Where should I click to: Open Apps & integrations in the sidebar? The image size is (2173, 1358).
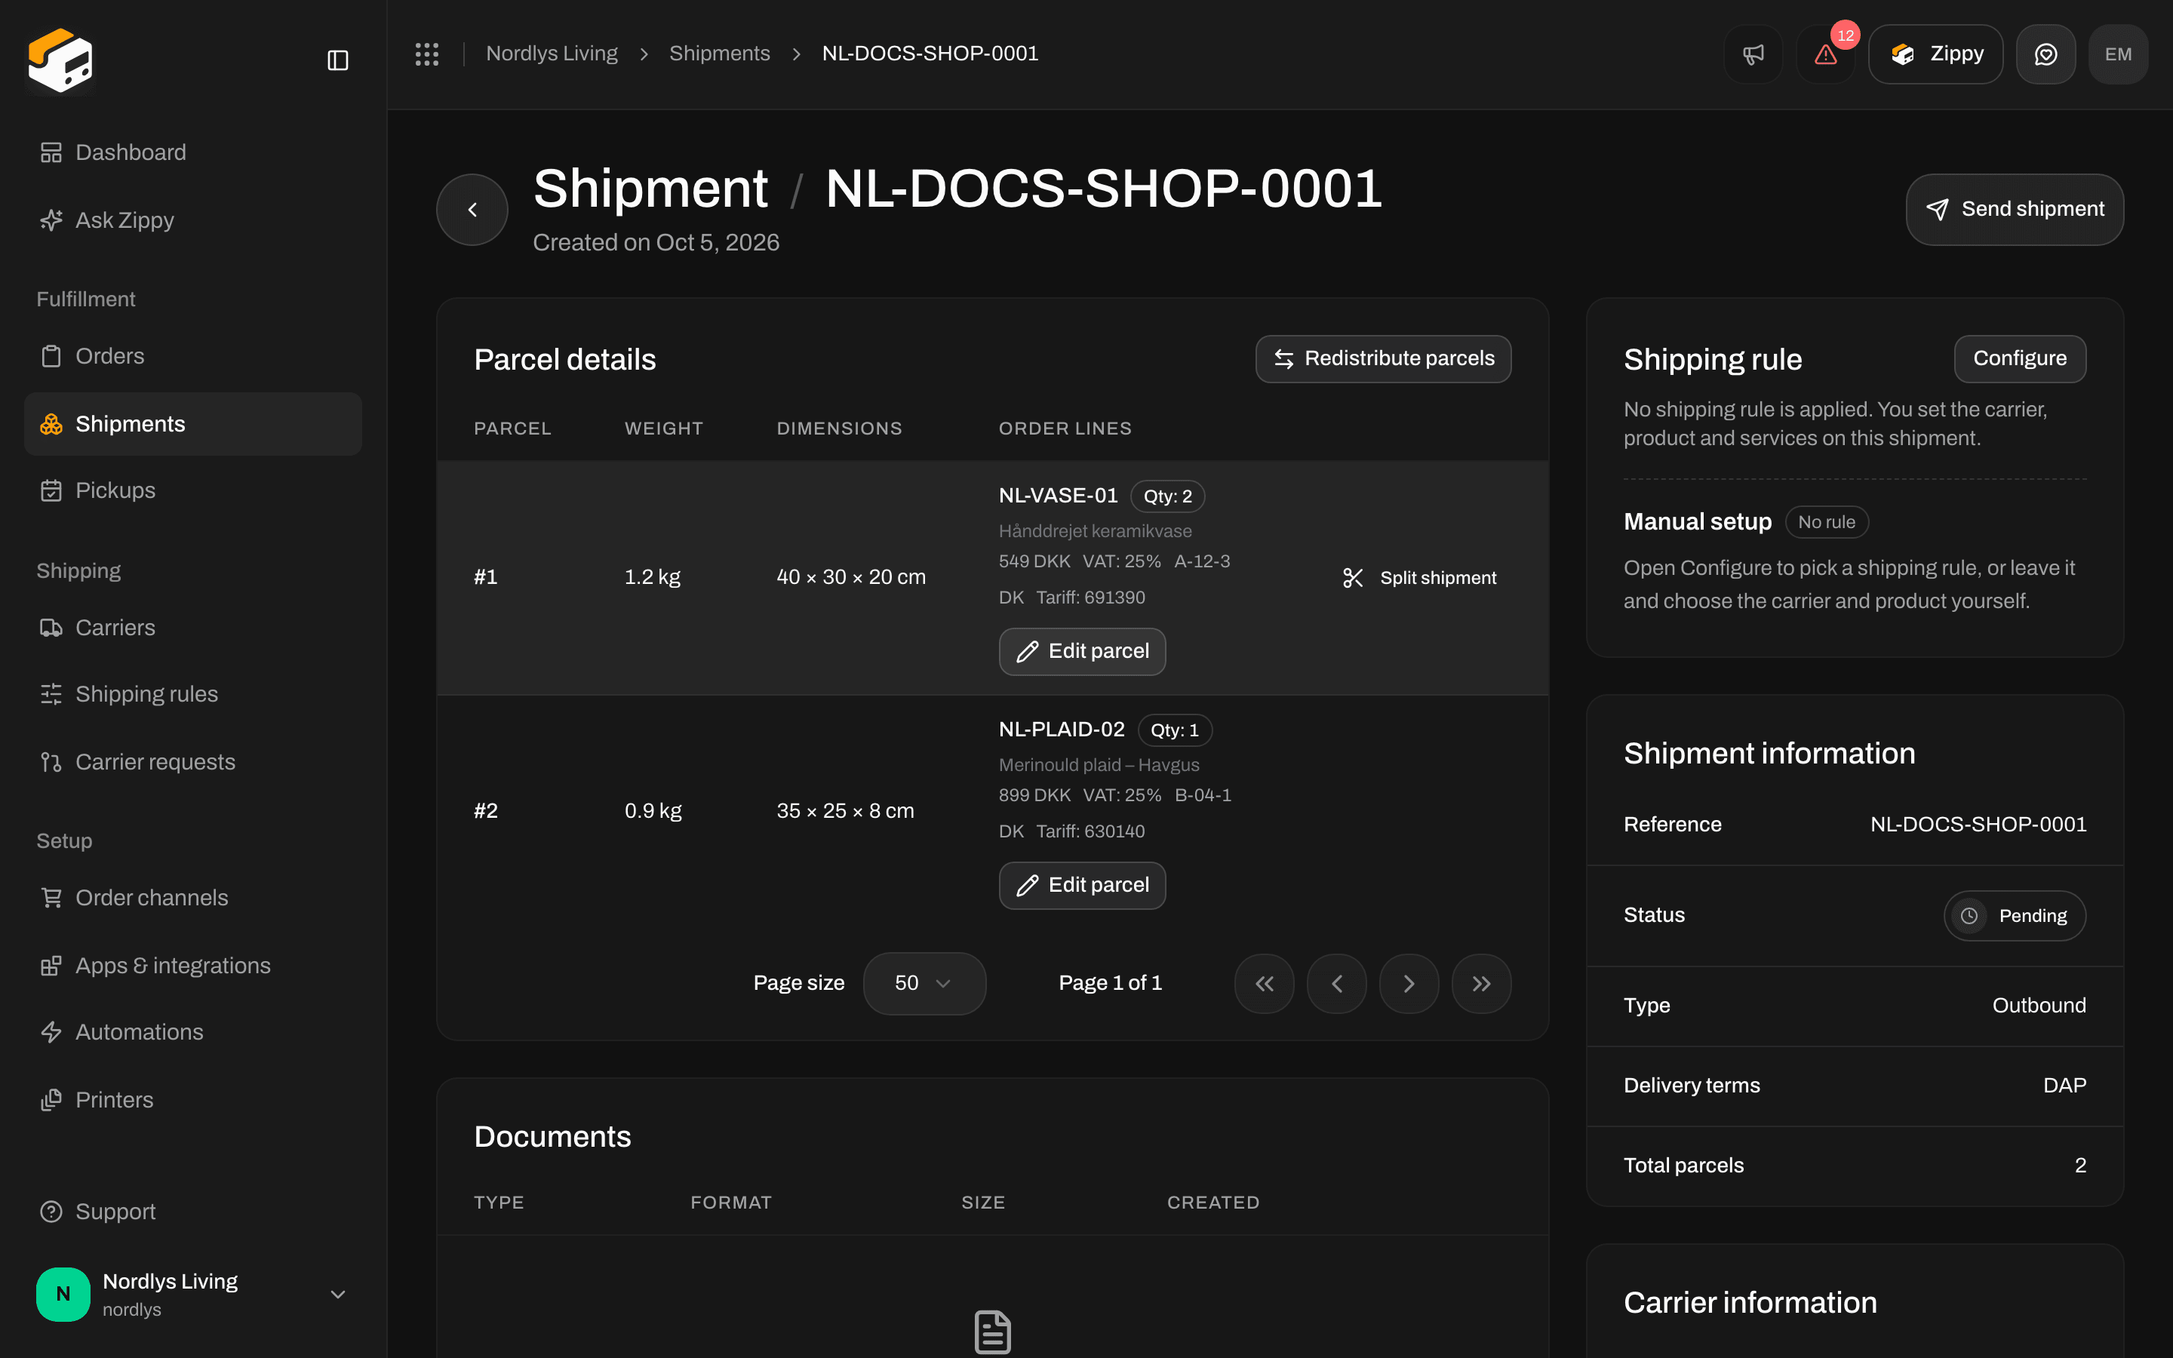[x=193, y=966]
